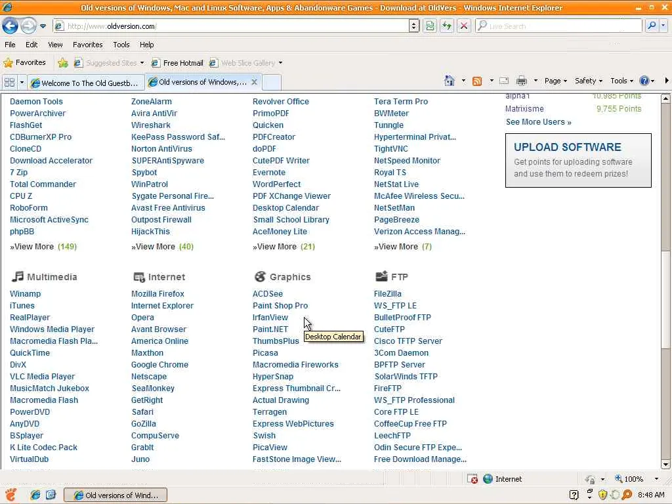Click into the Live Search box
The width and height of the screenshot is (672, 504).
point(558,26)
